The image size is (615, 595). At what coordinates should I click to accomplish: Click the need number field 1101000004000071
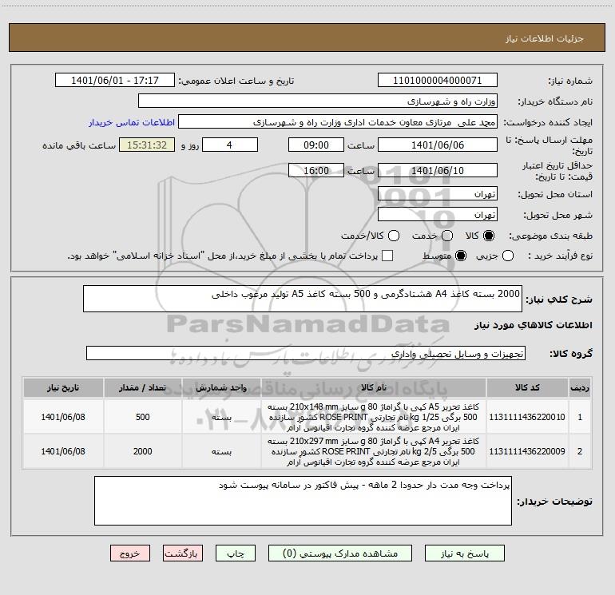438,80
